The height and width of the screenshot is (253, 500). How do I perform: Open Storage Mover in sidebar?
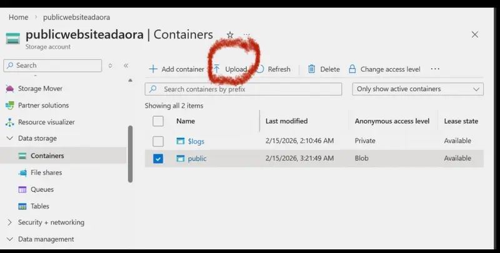click(x=40, y=89)
